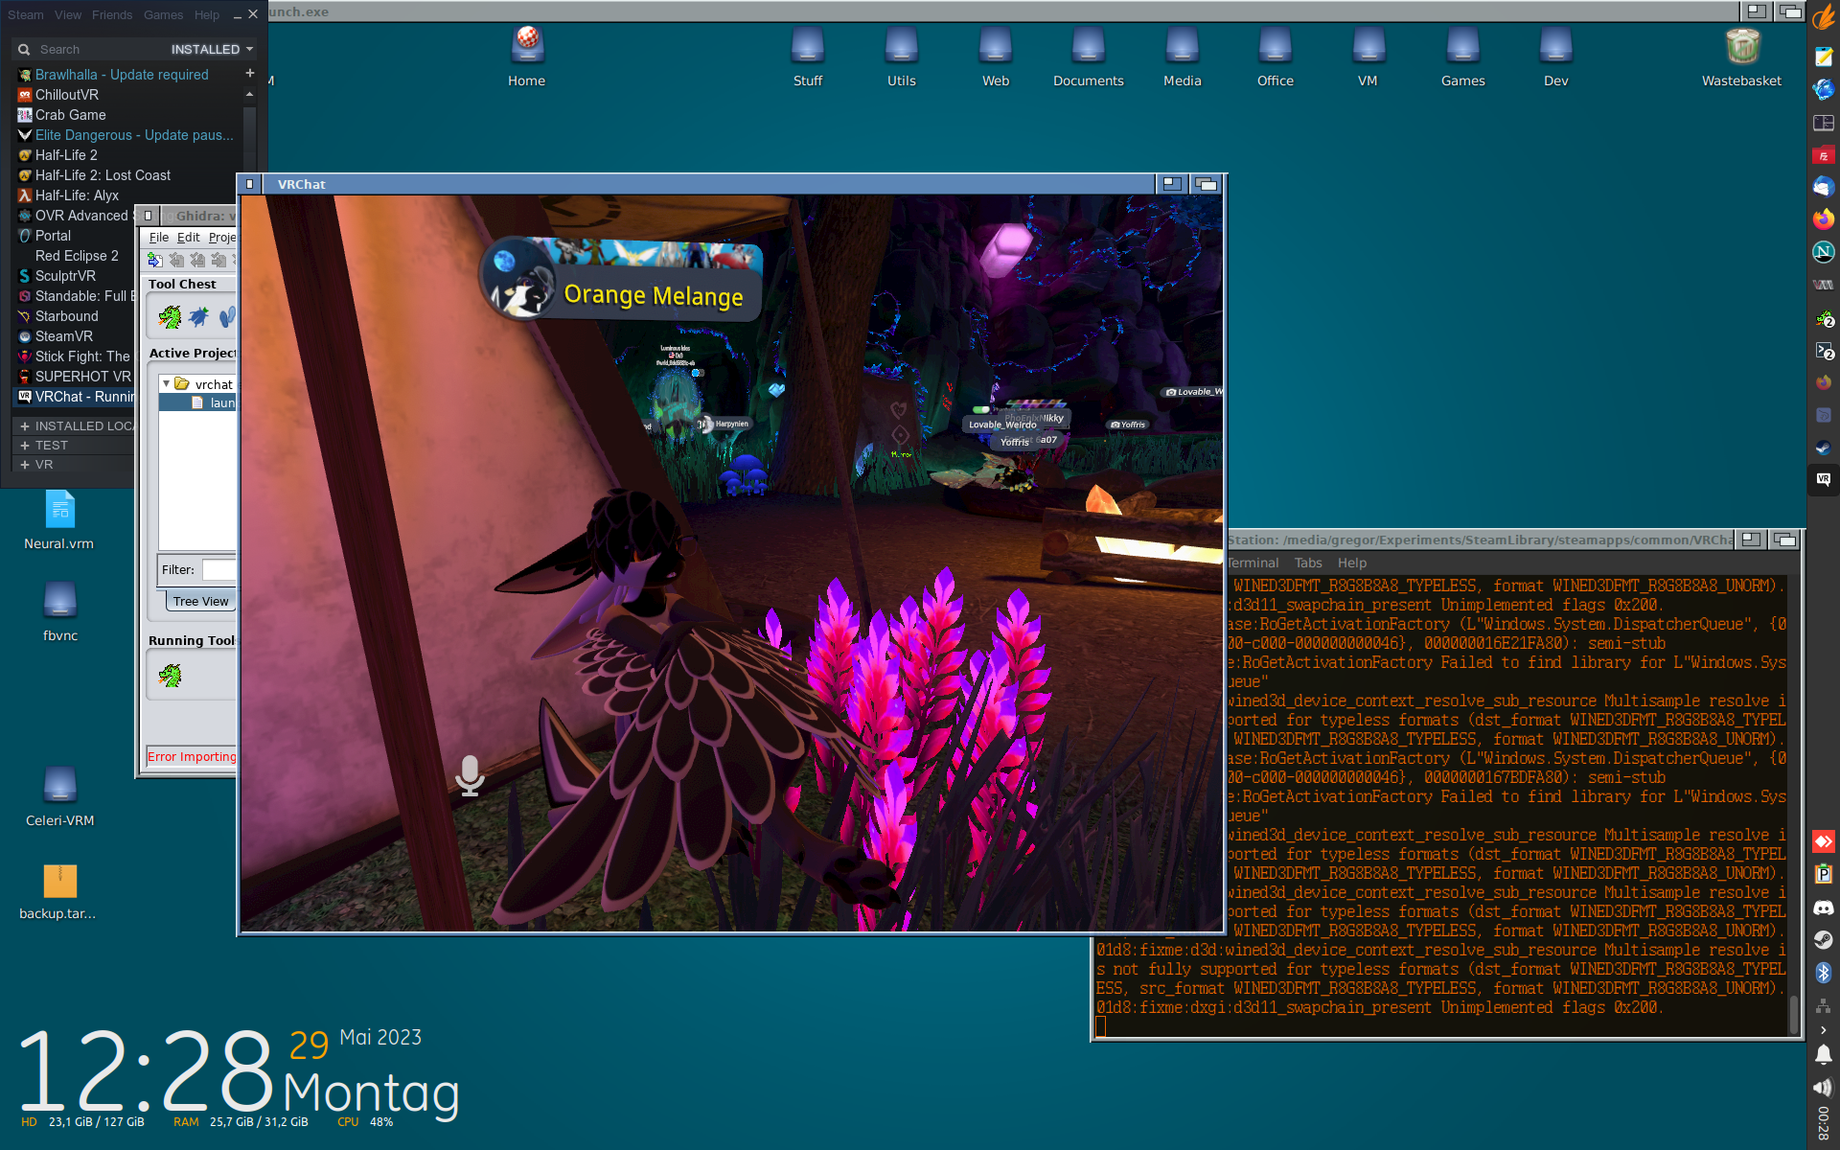This screenshot has width=1840, height=1150.
Task: Toggle the VRChat microphone mute icon
Action: tap(470, 775)
